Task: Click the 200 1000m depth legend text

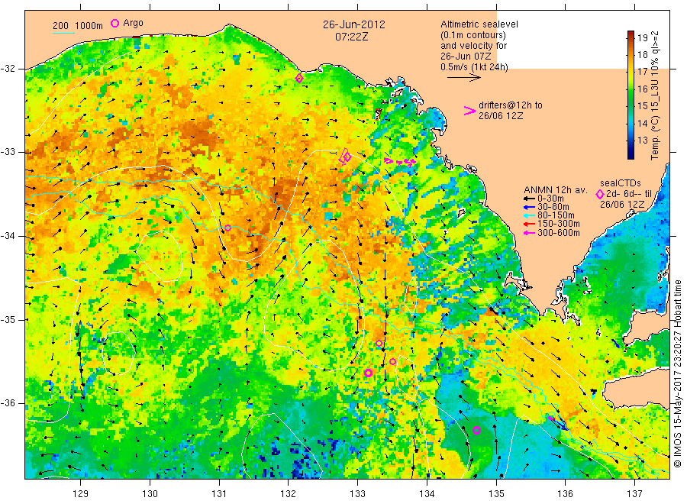Action: pyautogui.click(x=78, y=26)
